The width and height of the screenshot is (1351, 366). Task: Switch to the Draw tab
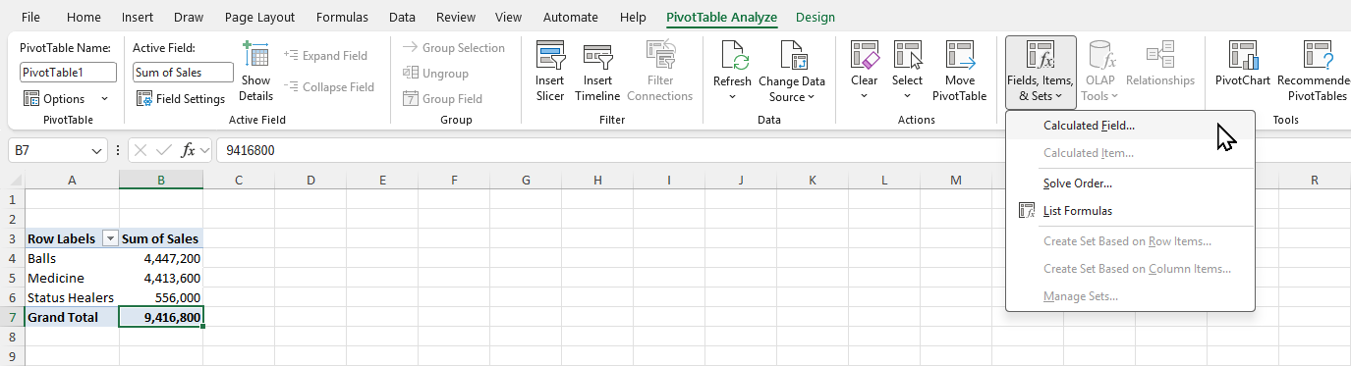(x=189, y=17)
